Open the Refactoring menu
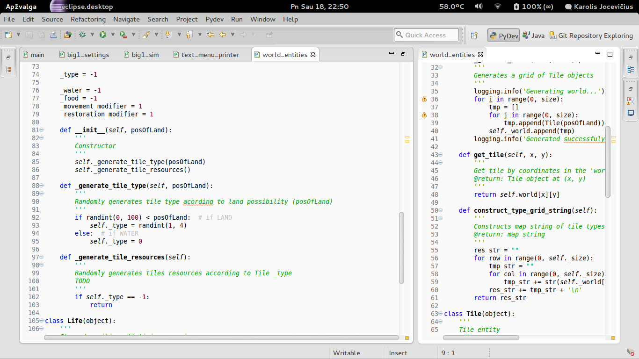This screenshot has width=639, height=359. (88, 19)
